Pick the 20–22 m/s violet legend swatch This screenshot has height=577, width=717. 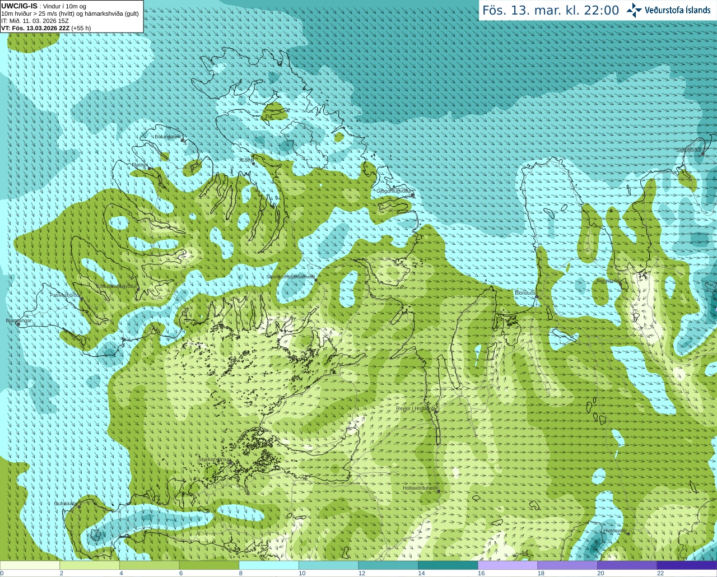[x=627, y=565]
